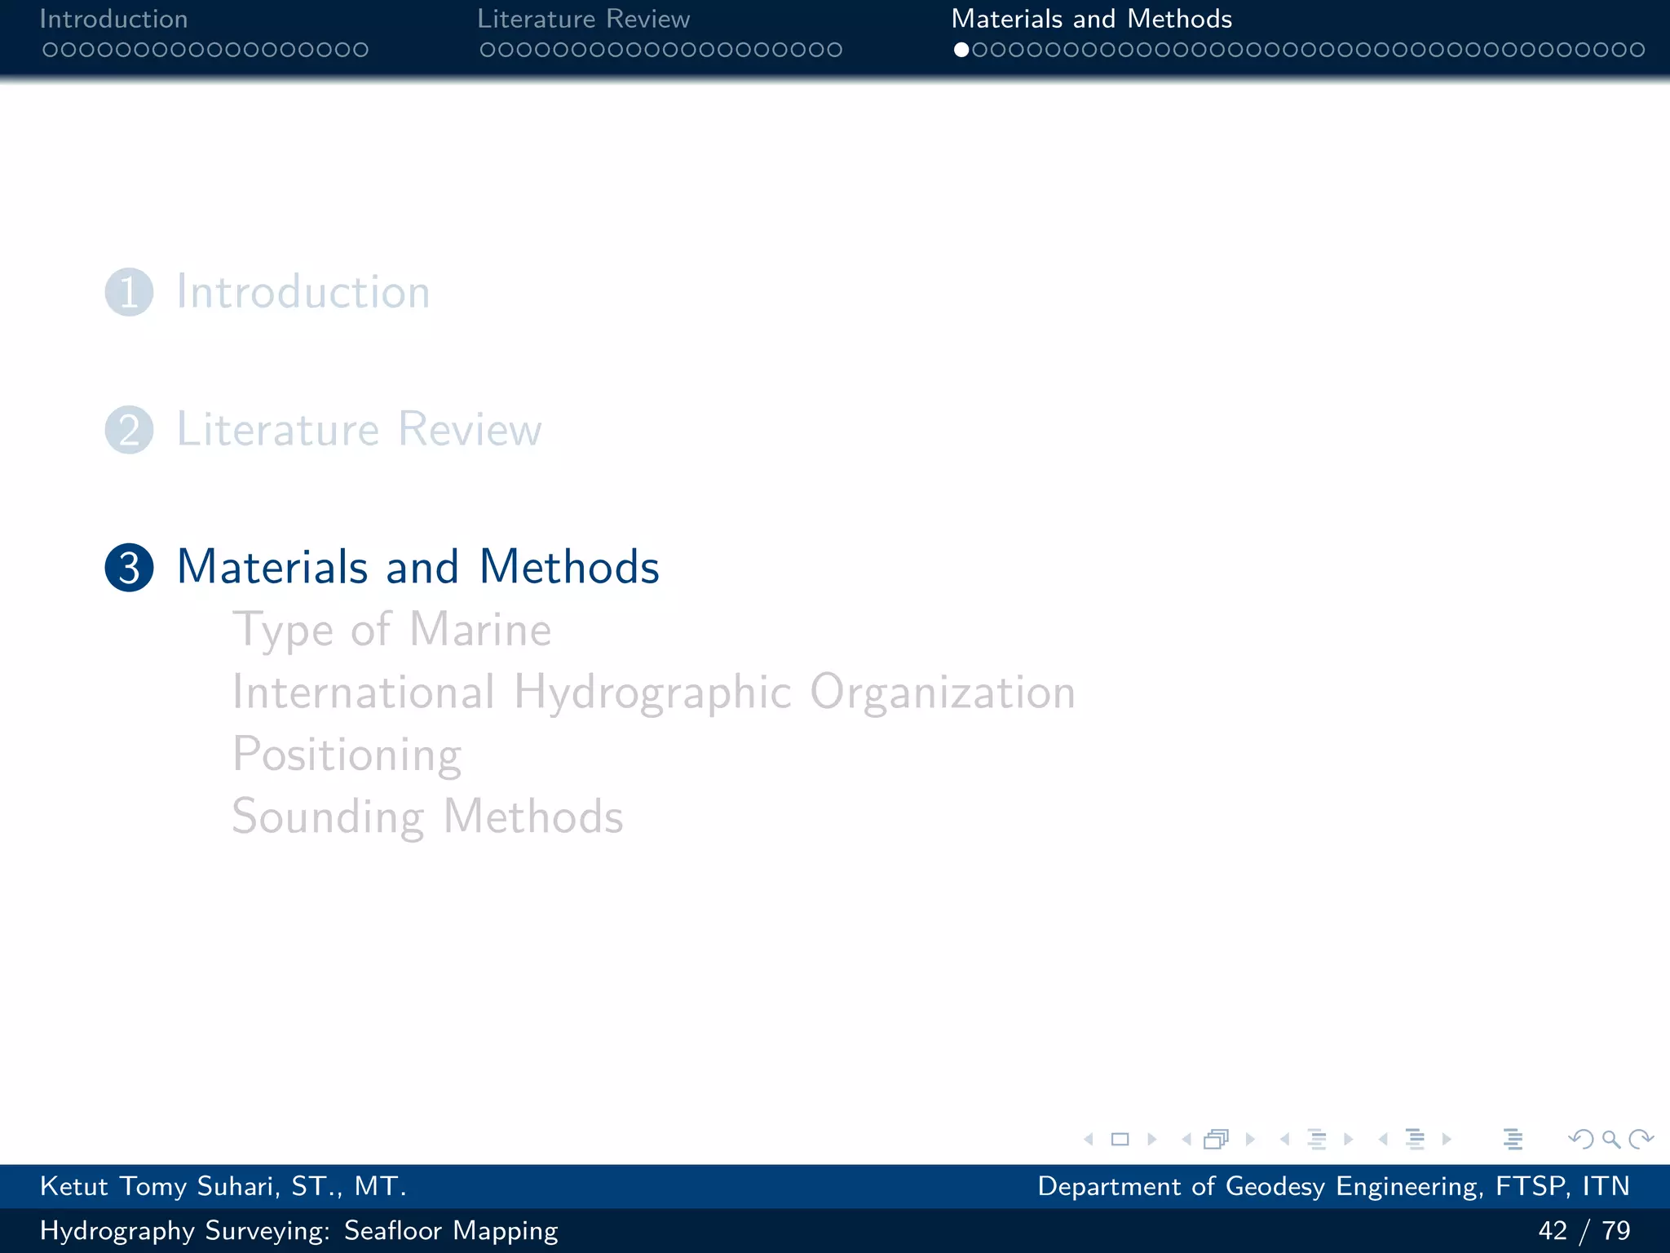Screen dimensions: 1670x1253
Task: Jump to previous subsection using the arrow left of the subsection icon
Action: [1285, 1139]
